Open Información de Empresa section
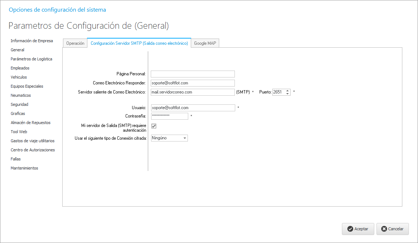Image resolution: width=418 pixels, height=243 pixels. 32,41
